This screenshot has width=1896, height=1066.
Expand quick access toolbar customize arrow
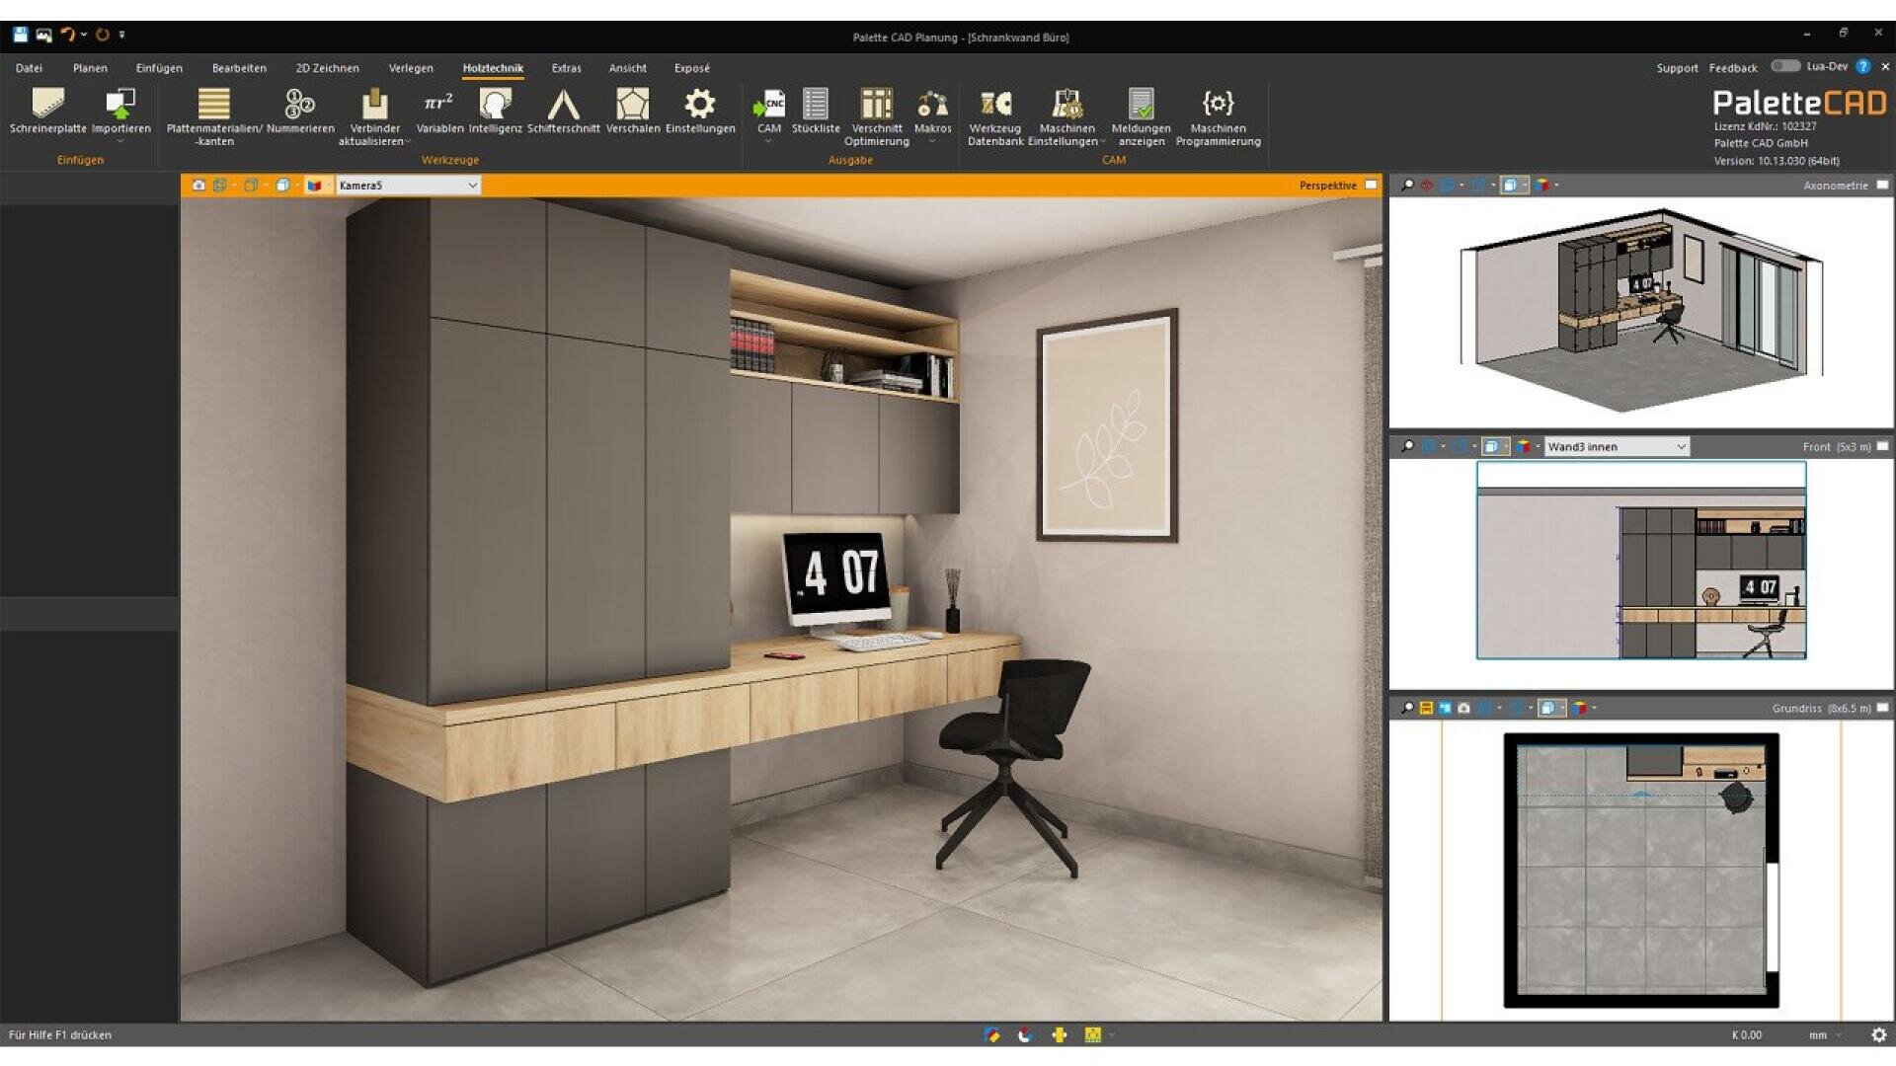point(122,35)
